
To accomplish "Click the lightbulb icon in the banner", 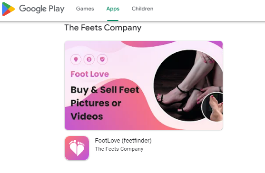I will [x=76, y=59].
